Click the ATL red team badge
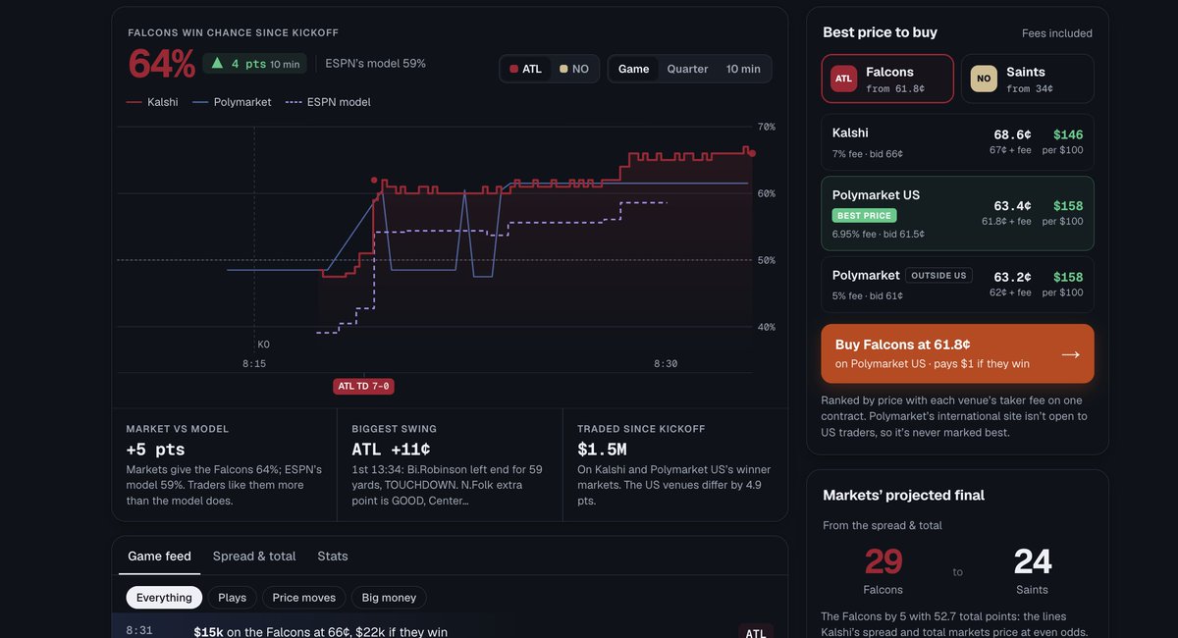 pyautogui.click(x=844, y=79)
